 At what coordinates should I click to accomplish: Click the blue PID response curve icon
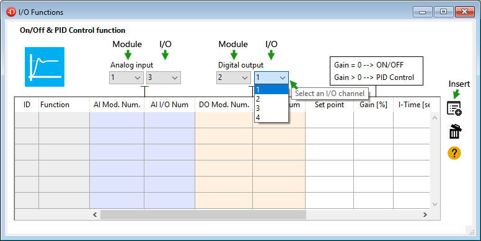point(45,67)
